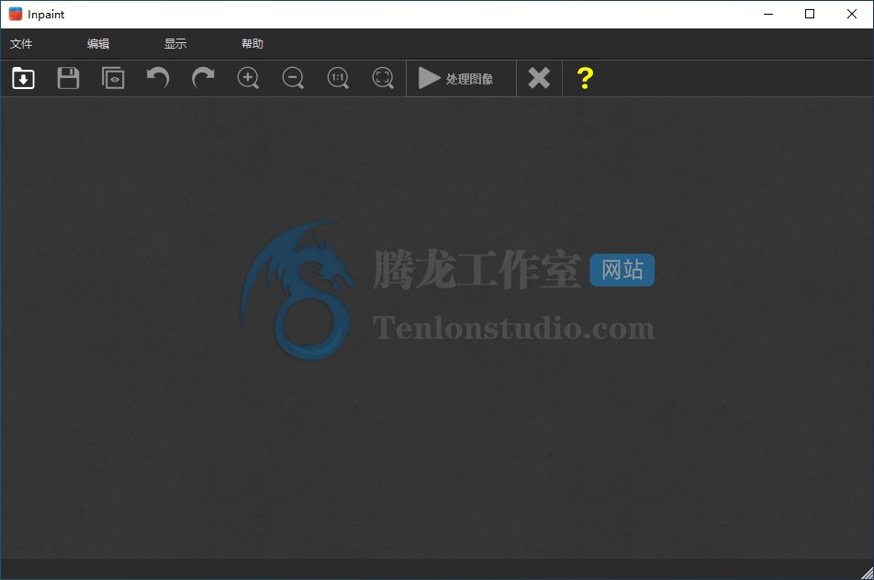Open the 帮助 menu
This screenshot has width=874, height=580.
click(252, 43)
